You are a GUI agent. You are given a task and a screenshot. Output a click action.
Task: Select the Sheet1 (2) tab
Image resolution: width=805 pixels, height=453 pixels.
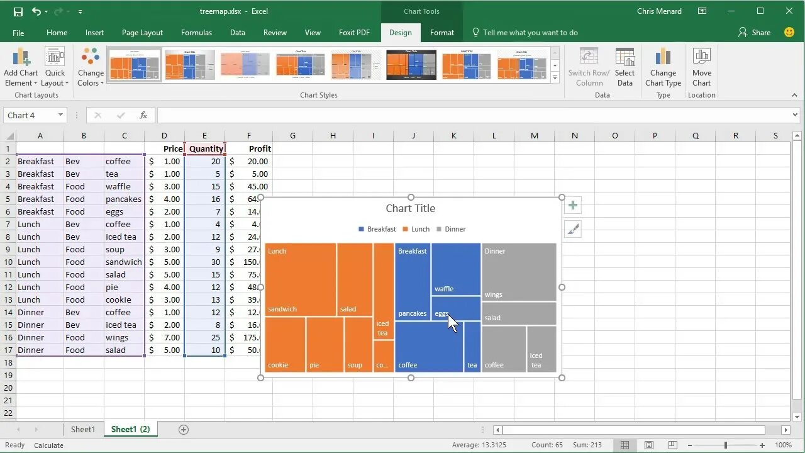coord(131,430)
